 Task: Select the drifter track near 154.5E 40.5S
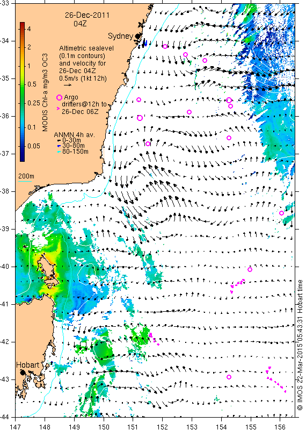click(x=237, y=286)
